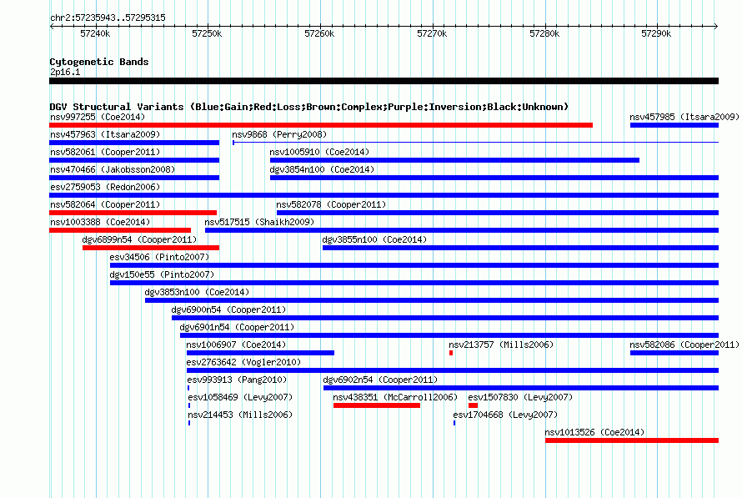Image resolution: width=742 pixels, height=498 pixels.
Task: Click dgv6901n54 (Cooper2011) label
Action: click(x=237, y=327)
